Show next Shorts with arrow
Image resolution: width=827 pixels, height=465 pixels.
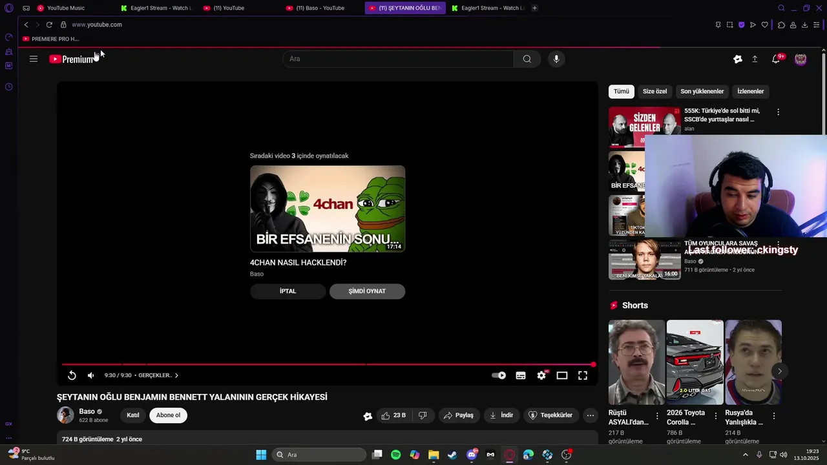pos(780,371)
